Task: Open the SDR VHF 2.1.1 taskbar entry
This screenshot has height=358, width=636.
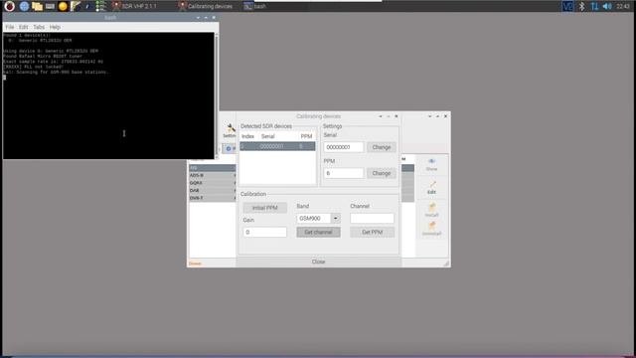Action: (134, 6)
